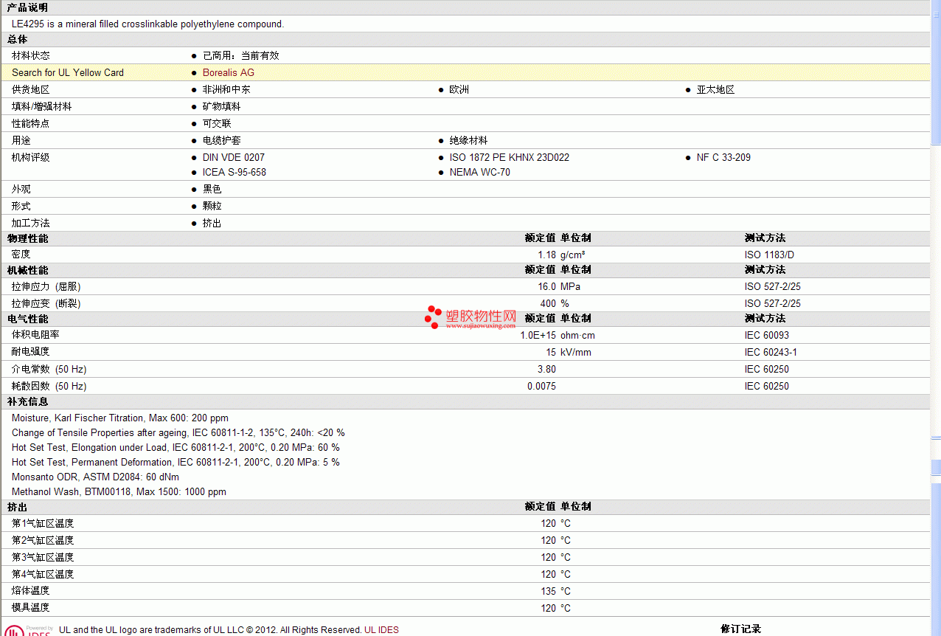Select the 电缆护套 usage entry
Image resolution: width=941 pixels, height=636 pixels.
click(222, 140)
